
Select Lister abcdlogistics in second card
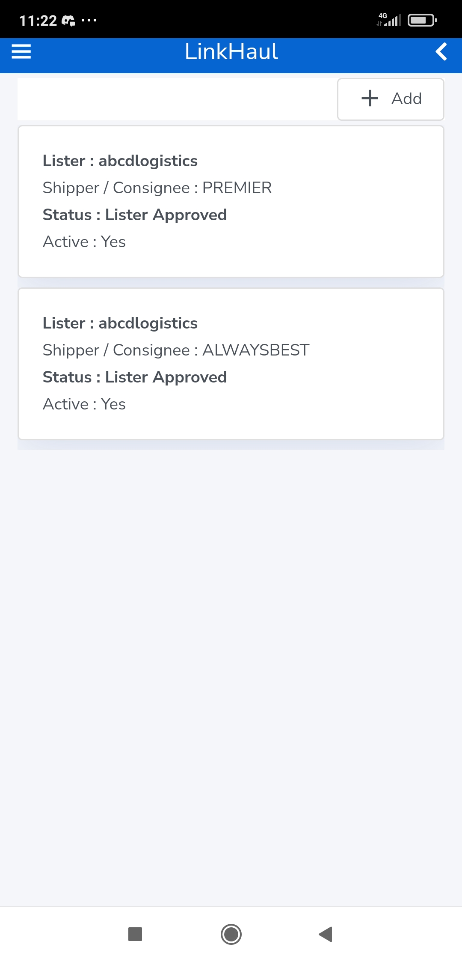pos(120,323)
